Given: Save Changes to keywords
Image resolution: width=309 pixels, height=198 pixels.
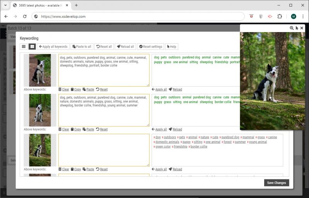Looking at the screenshot, I should (x=276, y=183).
